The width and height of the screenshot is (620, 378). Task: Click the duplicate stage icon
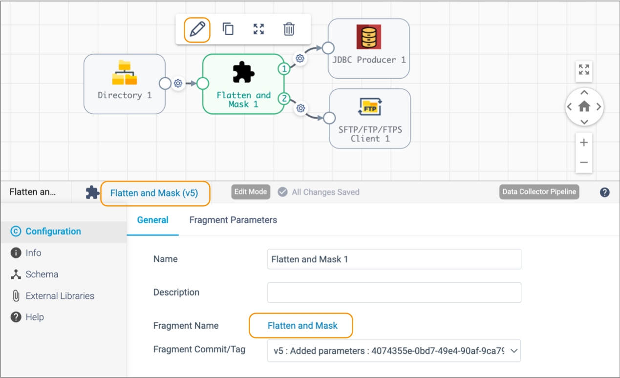click(228, 29)
